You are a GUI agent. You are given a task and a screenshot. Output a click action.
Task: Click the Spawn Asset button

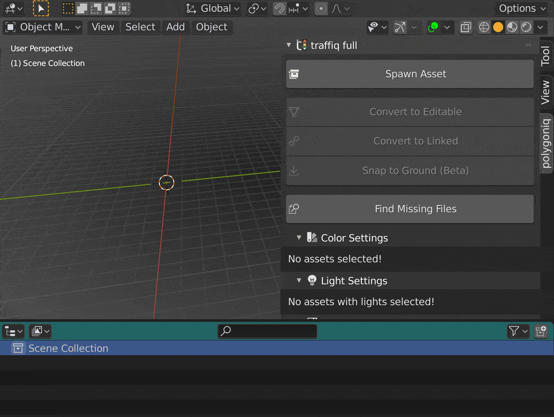[410, 74]
